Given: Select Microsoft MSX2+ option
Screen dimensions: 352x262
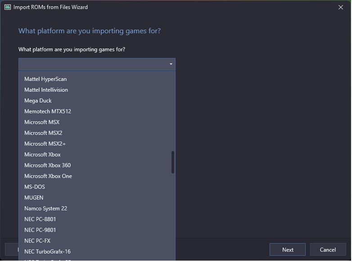Looking at the screenshot, I should coord(97,144).
